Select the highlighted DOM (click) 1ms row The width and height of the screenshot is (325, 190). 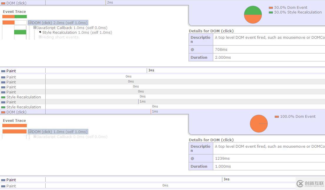click(x=162, y=112)
